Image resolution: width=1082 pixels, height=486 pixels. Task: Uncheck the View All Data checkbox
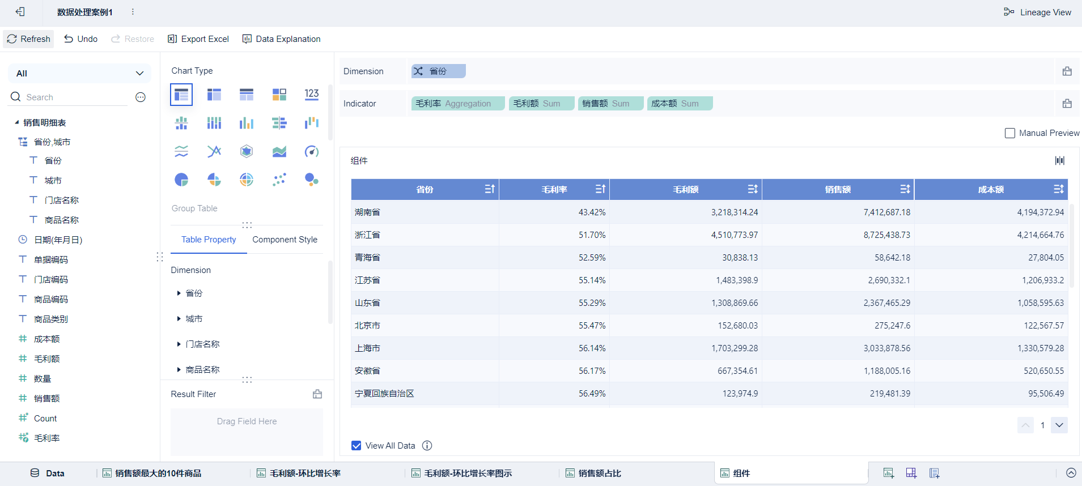click(x=357, y=446)
